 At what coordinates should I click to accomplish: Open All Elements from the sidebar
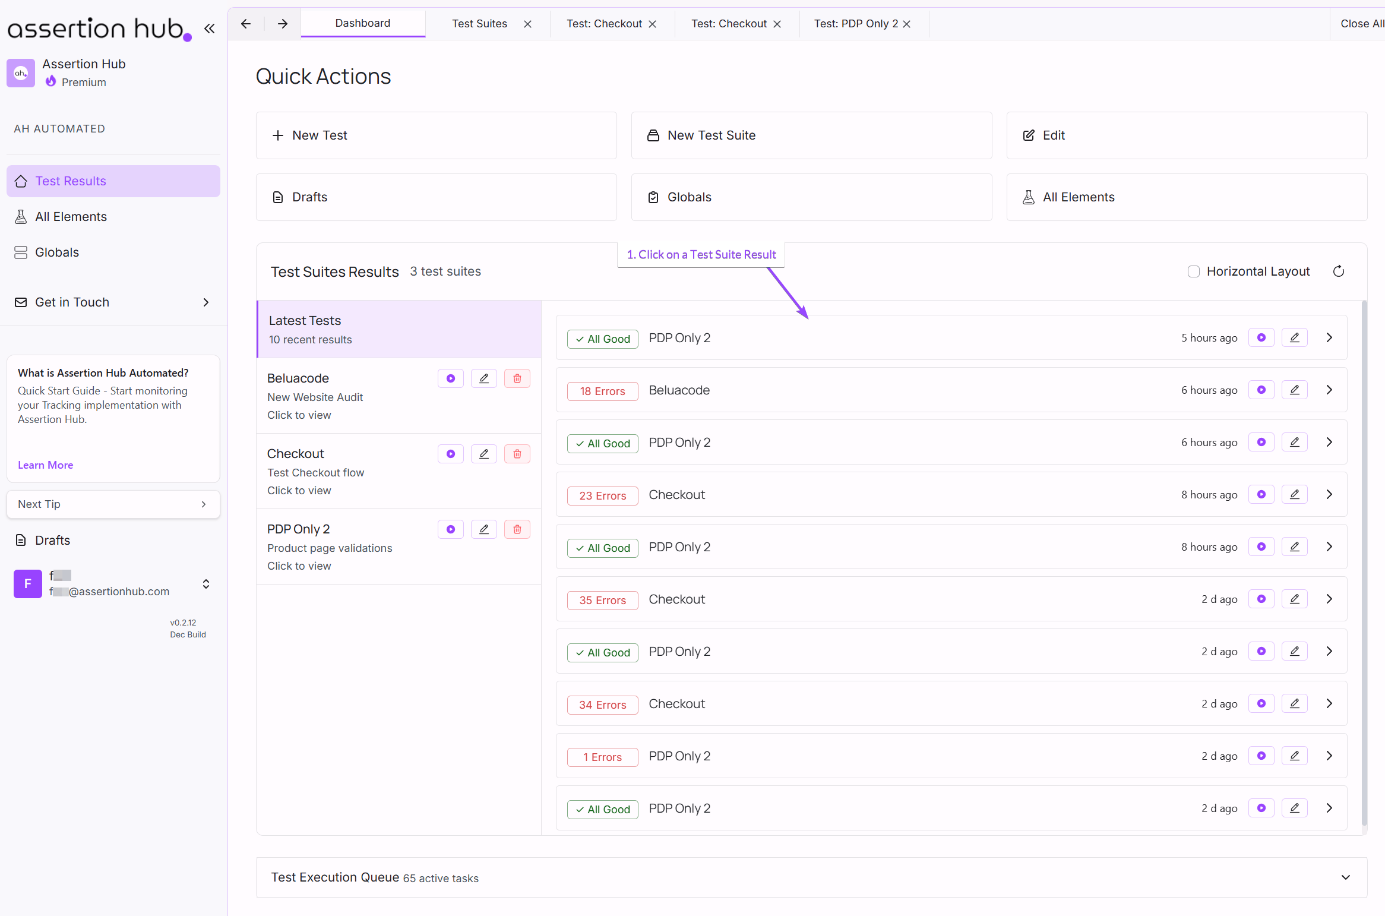71,216
